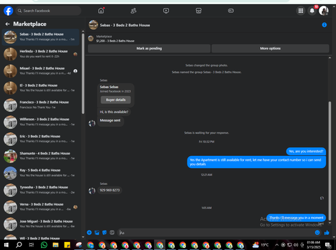Click Ray listing thumbnail photo
This screenshot has width=336, height=250.
(x=10, y=173)
